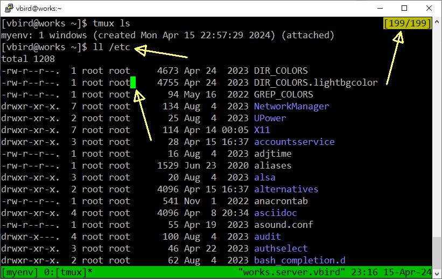Click the 'll /etc' command text
Image resolution: width=442 pixels, height=279 pixels.
coord(111,47)
